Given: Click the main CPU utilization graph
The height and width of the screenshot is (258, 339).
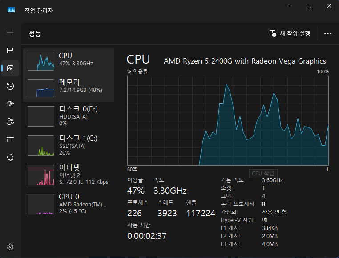Looking at the screenshot, I should click(x=228, y=121).
